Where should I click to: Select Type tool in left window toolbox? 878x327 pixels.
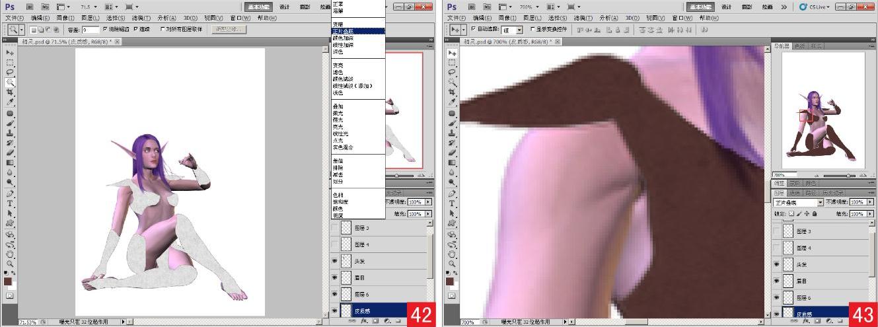pos(10,203)
